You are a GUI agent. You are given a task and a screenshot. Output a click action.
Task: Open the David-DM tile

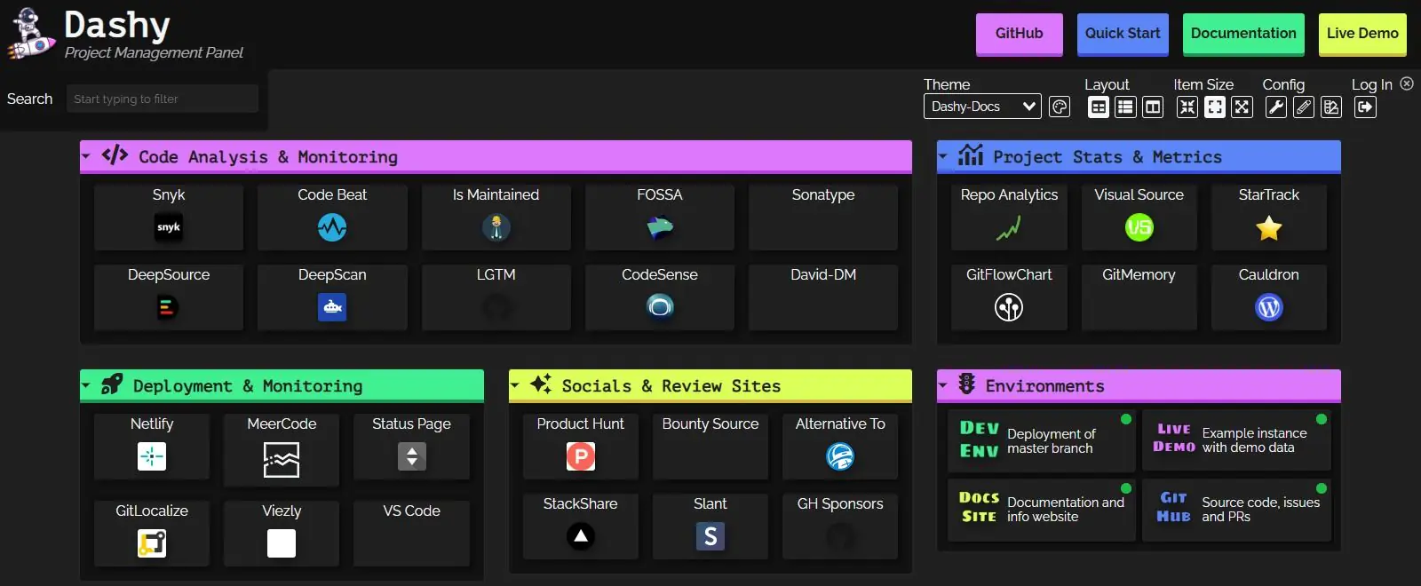pyautogui.click(x=823, y=297)
